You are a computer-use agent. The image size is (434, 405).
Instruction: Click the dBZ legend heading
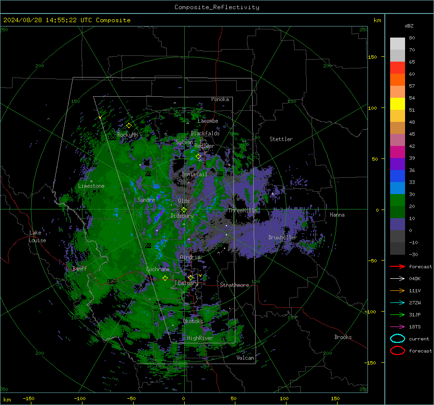409,26
